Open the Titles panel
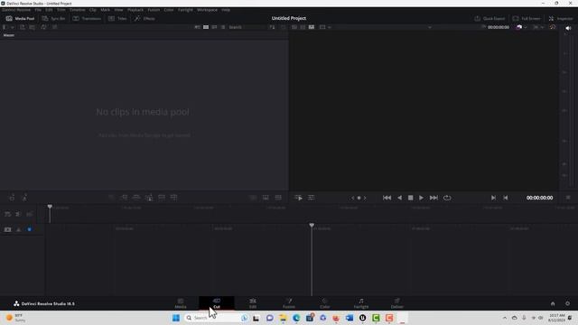This screenshot has height=325, width=578. [117, 18]
